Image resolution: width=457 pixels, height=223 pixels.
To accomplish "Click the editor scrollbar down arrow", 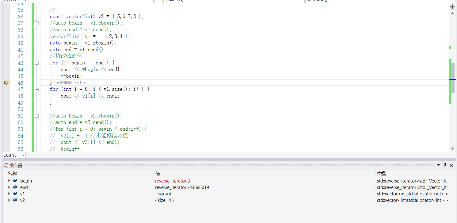I will click(452, 149).
